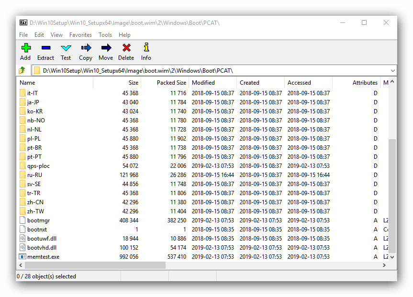Select the it-IT folder icon
Viewport: 413px width, 297px height.
(22, 93)
